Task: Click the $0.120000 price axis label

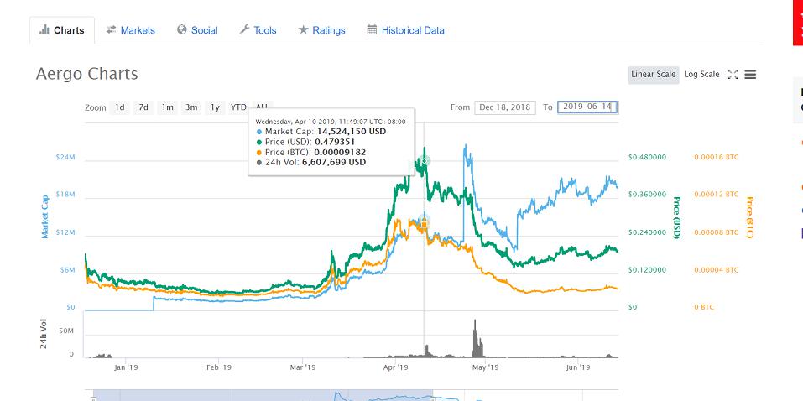Action: 647,270
